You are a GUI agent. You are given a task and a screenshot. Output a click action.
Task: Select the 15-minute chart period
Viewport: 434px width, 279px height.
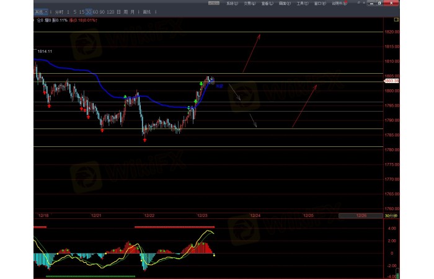click(x=82, y=12)
